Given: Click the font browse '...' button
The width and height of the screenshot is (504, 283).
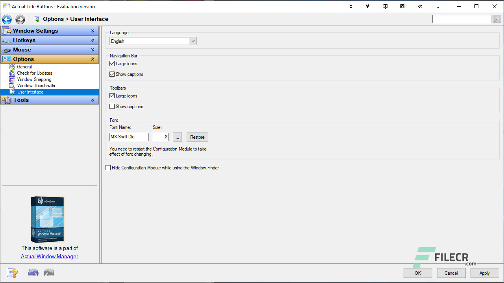Looking at the screenshot, I should coord(177,137).
